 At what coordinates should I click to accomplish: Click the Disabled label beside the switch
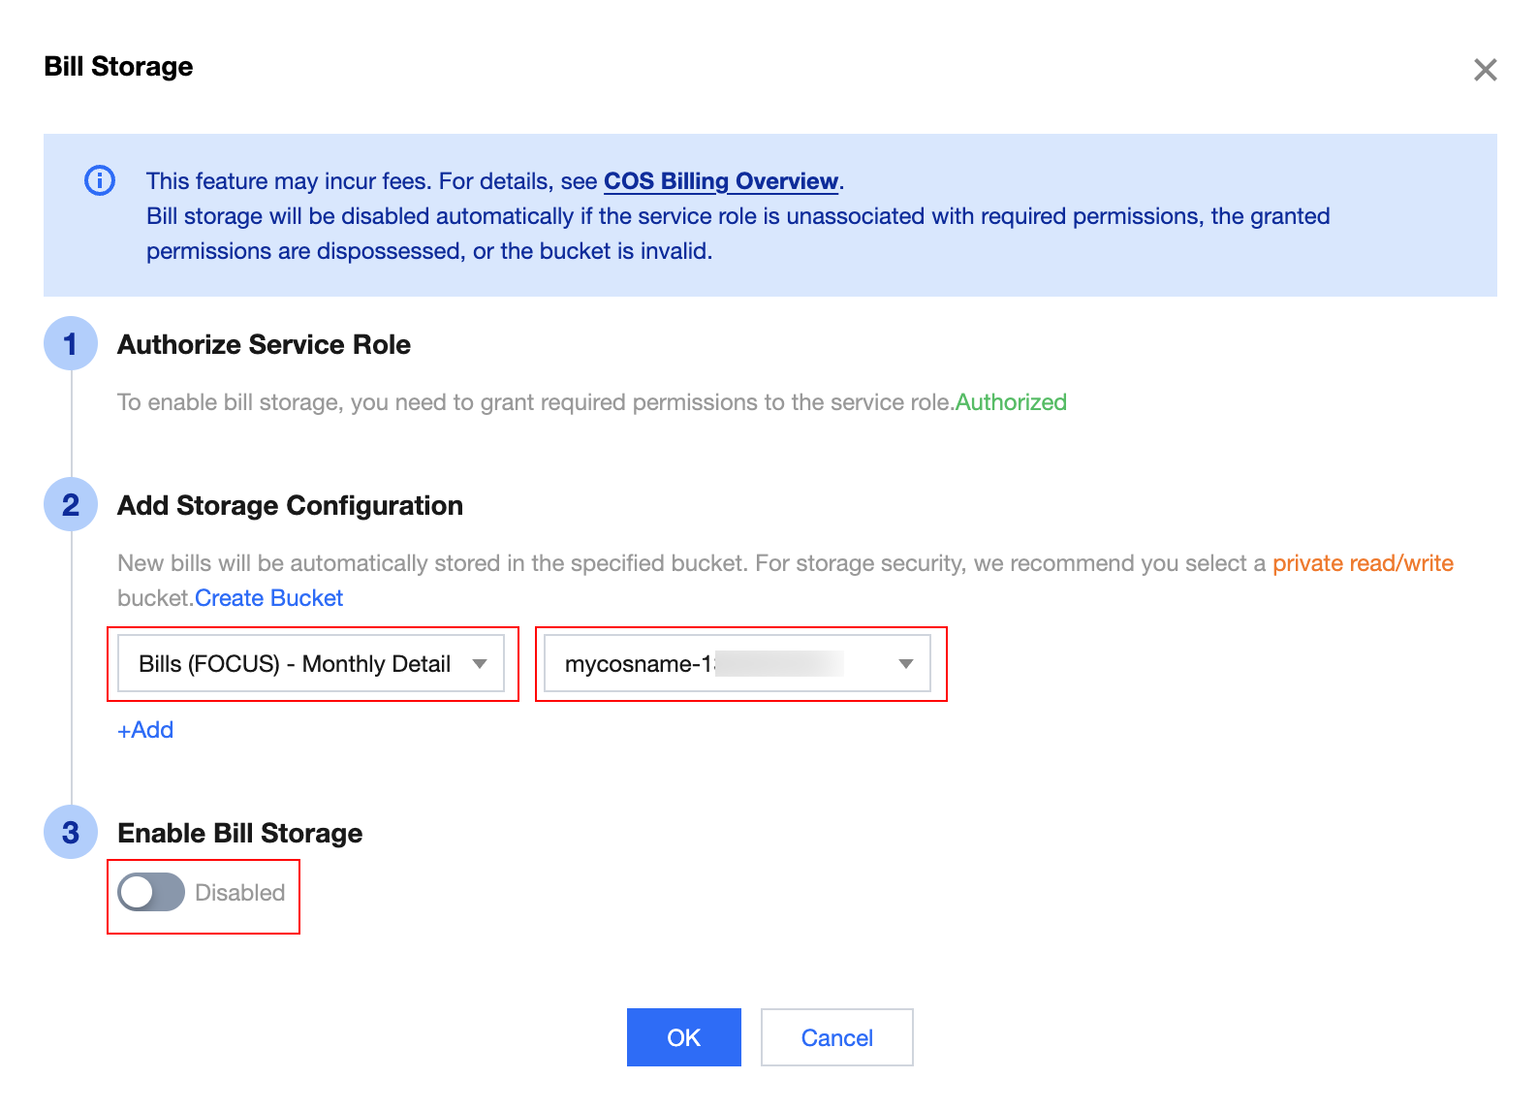click(240, 893)
